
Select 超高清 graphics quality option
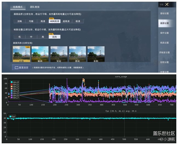(66, 21)
